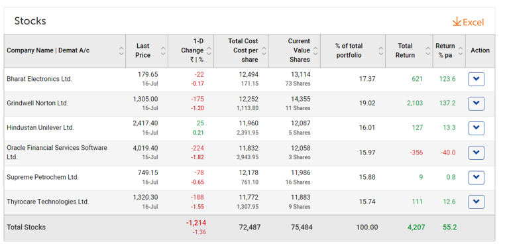Sort by Return % pa column arrows
This screenshot has height=252, width=507.
coord(461,50)
